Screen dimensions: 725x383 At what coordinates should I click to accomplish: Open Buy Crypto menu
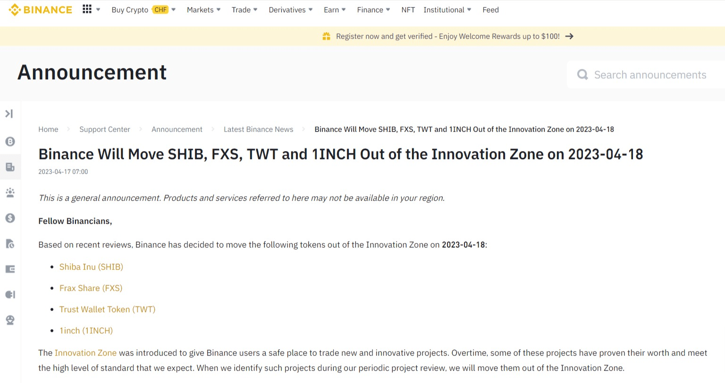pos(130,9)
